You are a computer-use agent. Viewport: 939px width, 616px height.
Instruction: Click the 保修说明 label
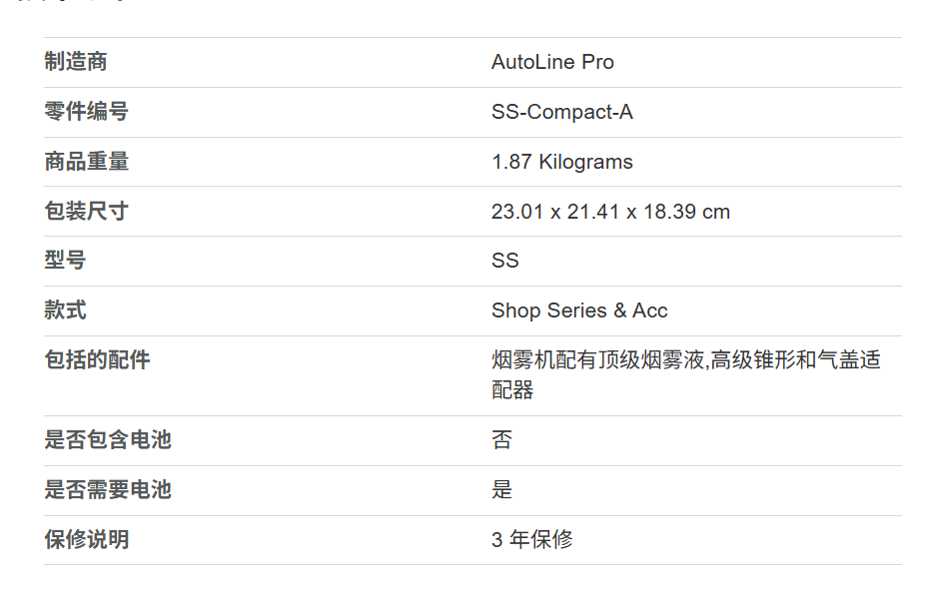pos(86,540)
